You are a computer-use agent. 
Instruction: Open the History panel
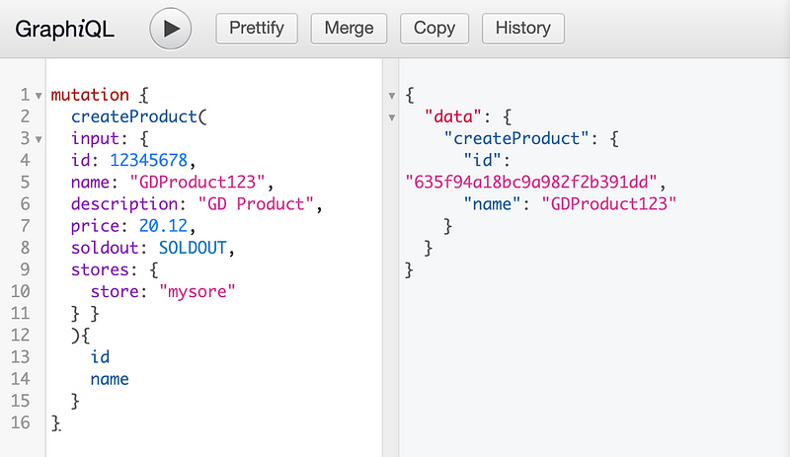coord(523,29)
